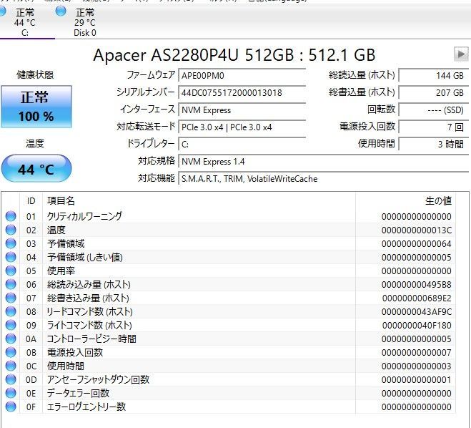This screenshot has height=428, width=471.
Task: Click status icon for row 0B 電源投入回数
Action: pos(11,352)
